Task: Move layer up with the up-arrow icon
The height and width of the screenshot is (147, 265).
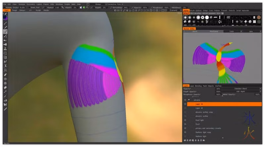Action: [x=196, y=140]
